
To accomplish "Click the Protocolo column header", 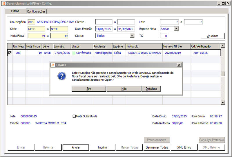I will 144,46.
